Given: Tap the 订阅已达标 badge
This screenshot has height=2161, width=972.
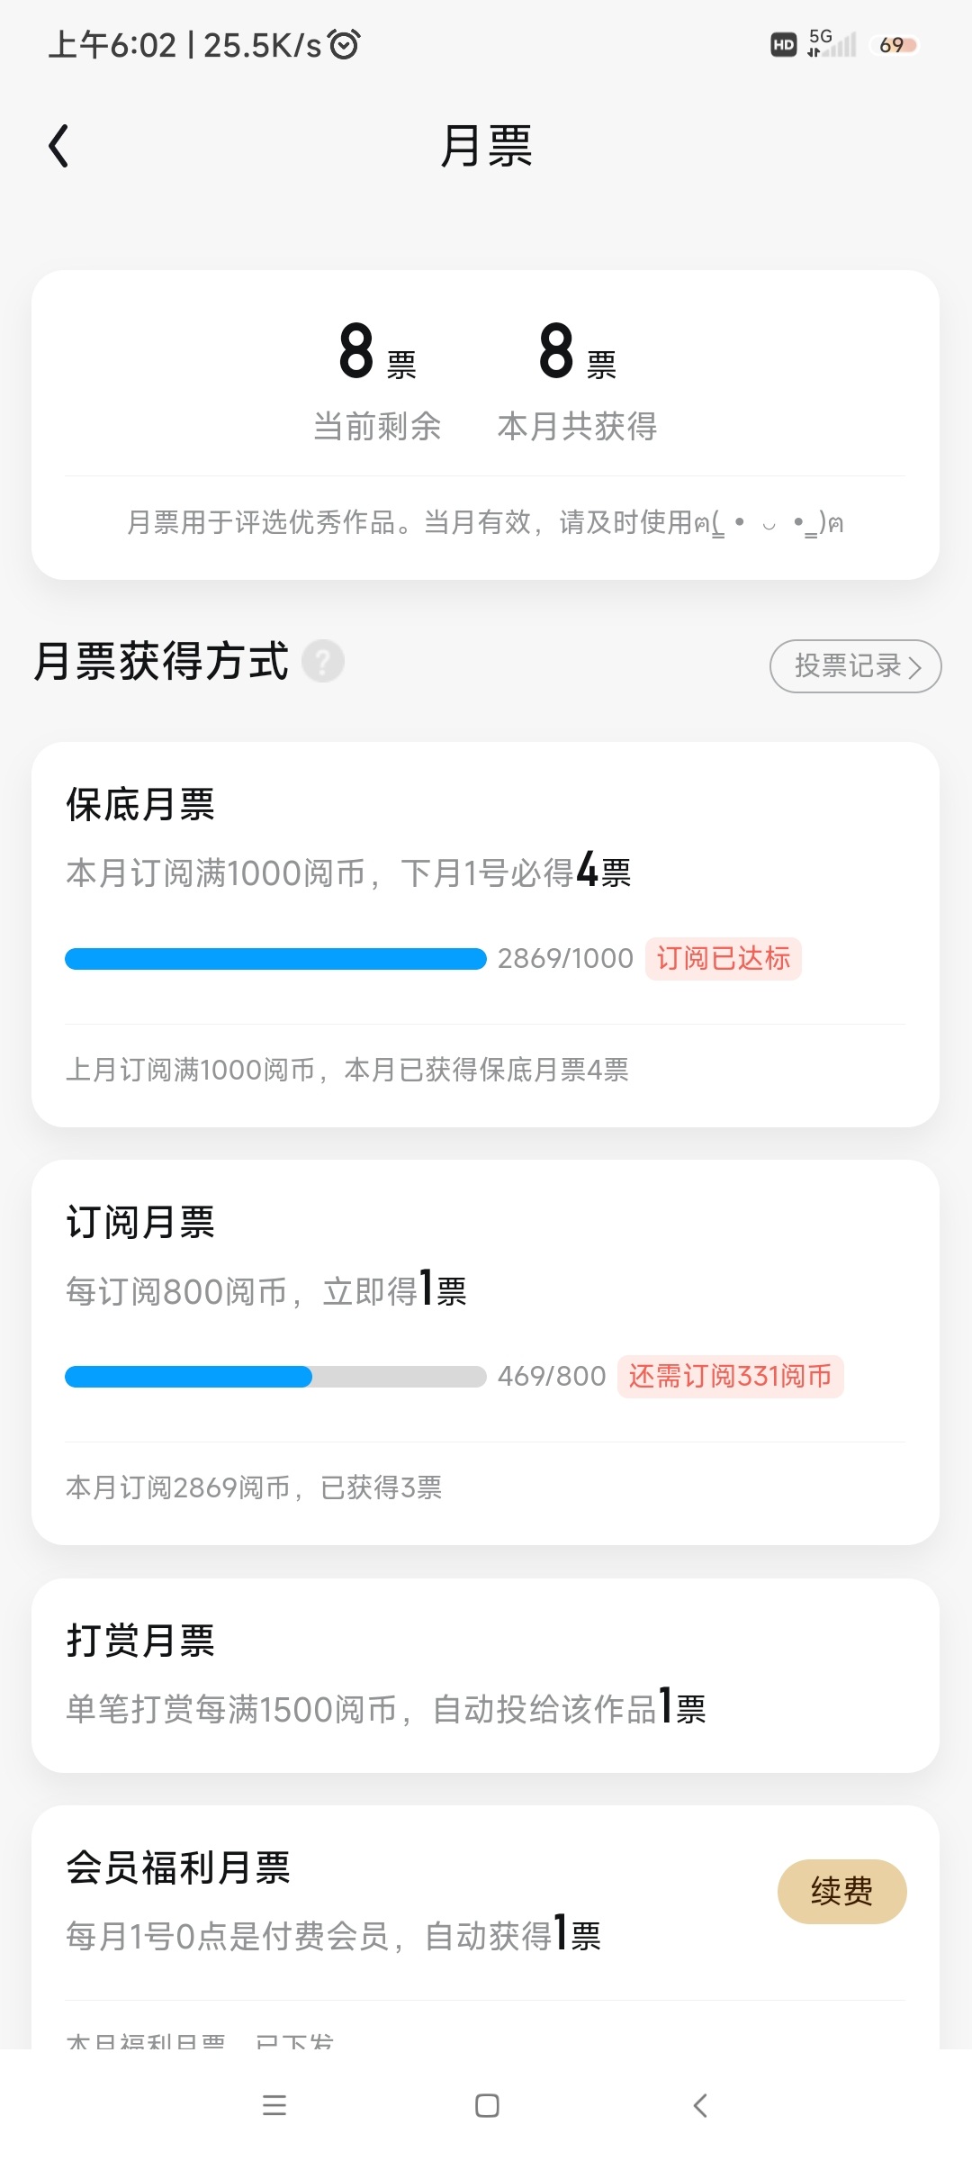Looking at the screenshot, I should pyautogui.click(x=723, y=958).
